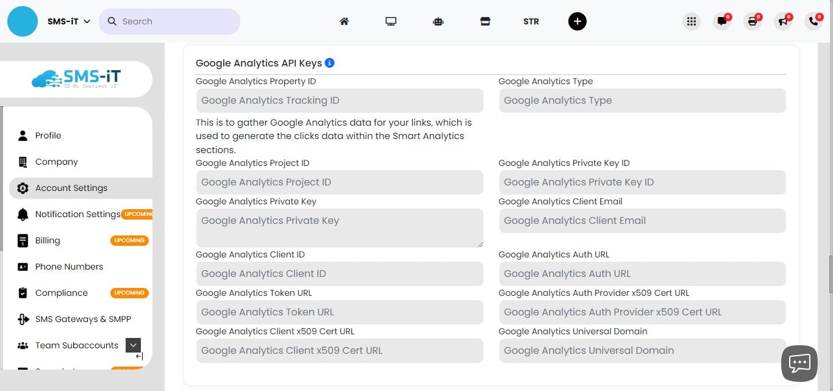Viewport: 833px width, 391px height.
Task: Expand the Team Subaccounts chevron
Action: click(133, 345)
